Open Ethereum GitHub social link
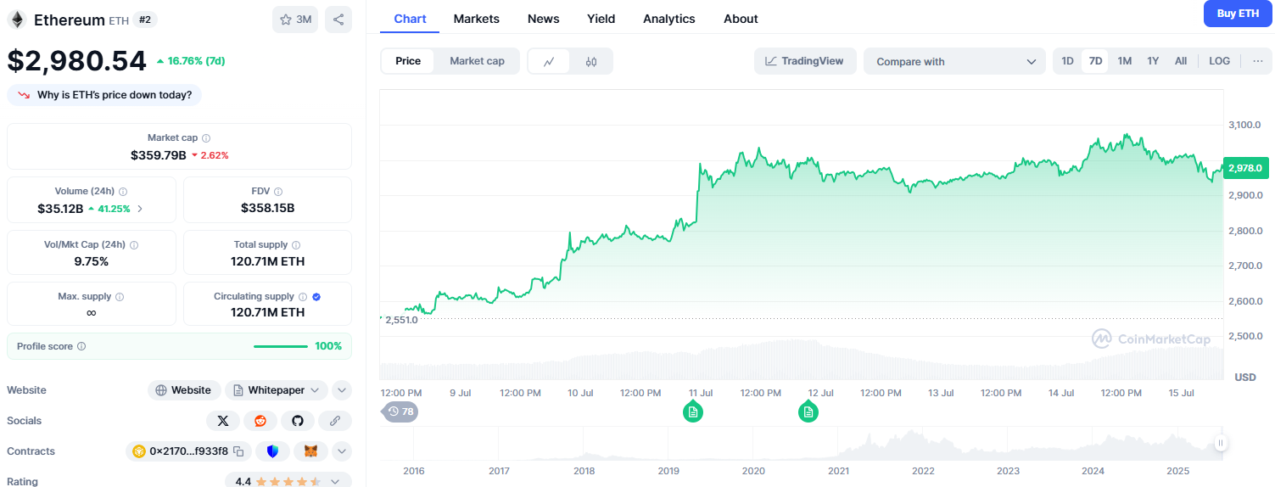1275x487 pixels. (x=298, y=421)
